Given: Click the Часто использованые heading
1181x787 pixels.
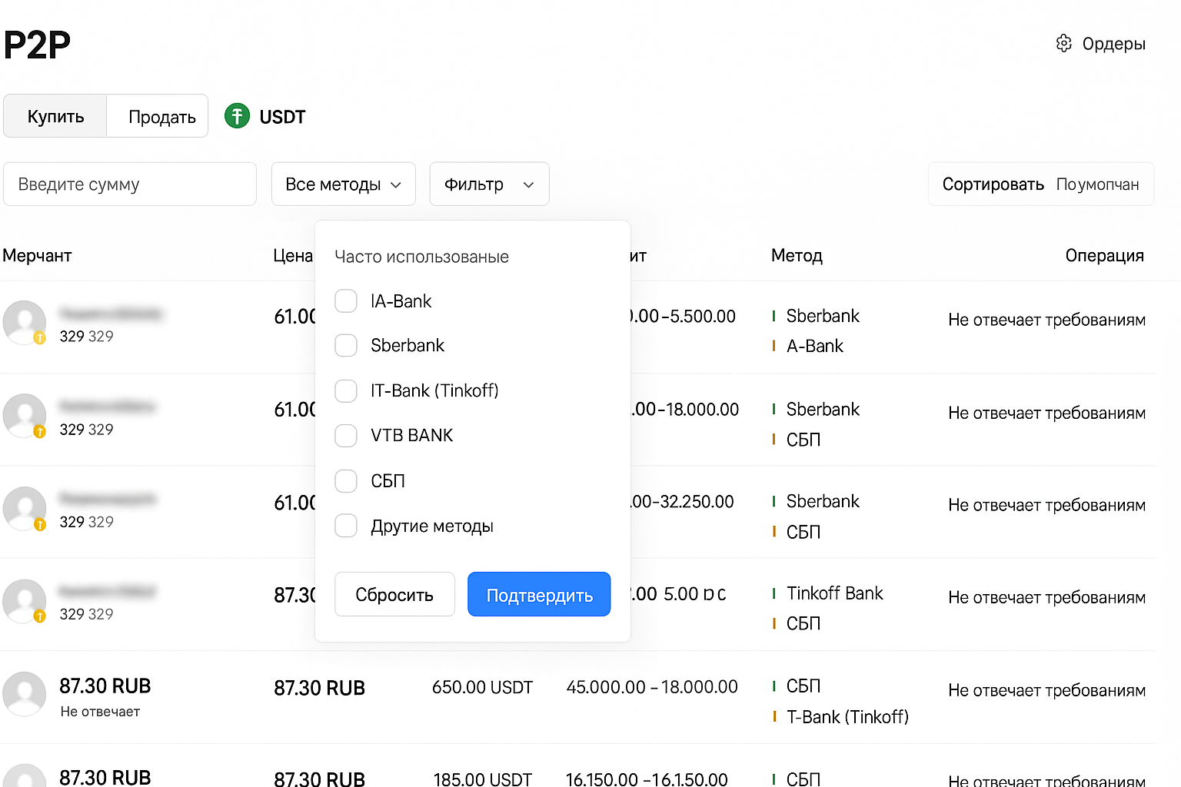Looking at the screenshot, I should click(421, 257).
